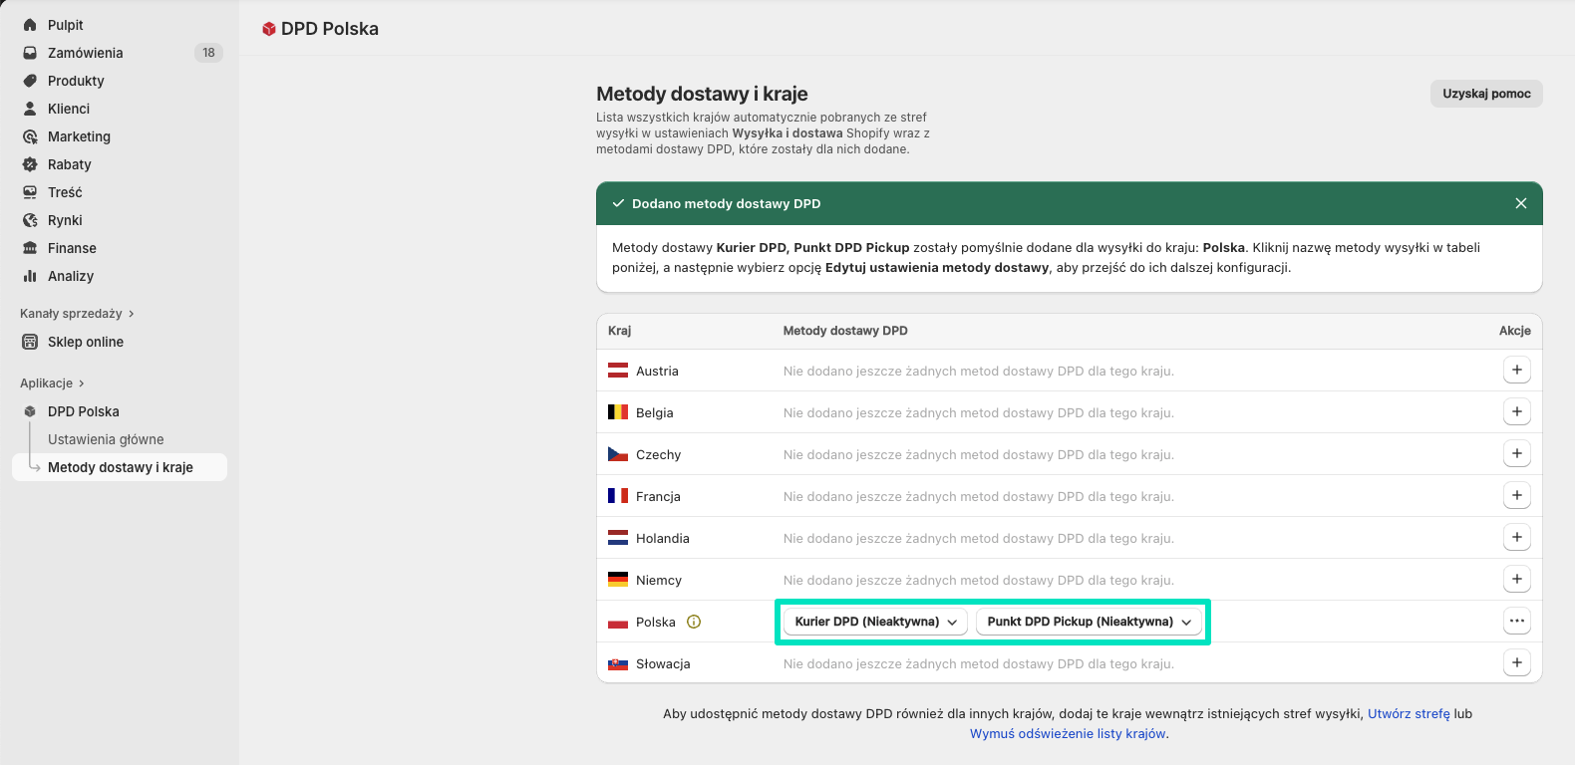Screen dimensions: 1575x765
Task: Click the Pulpit home icon
Action: pos(30,25)
